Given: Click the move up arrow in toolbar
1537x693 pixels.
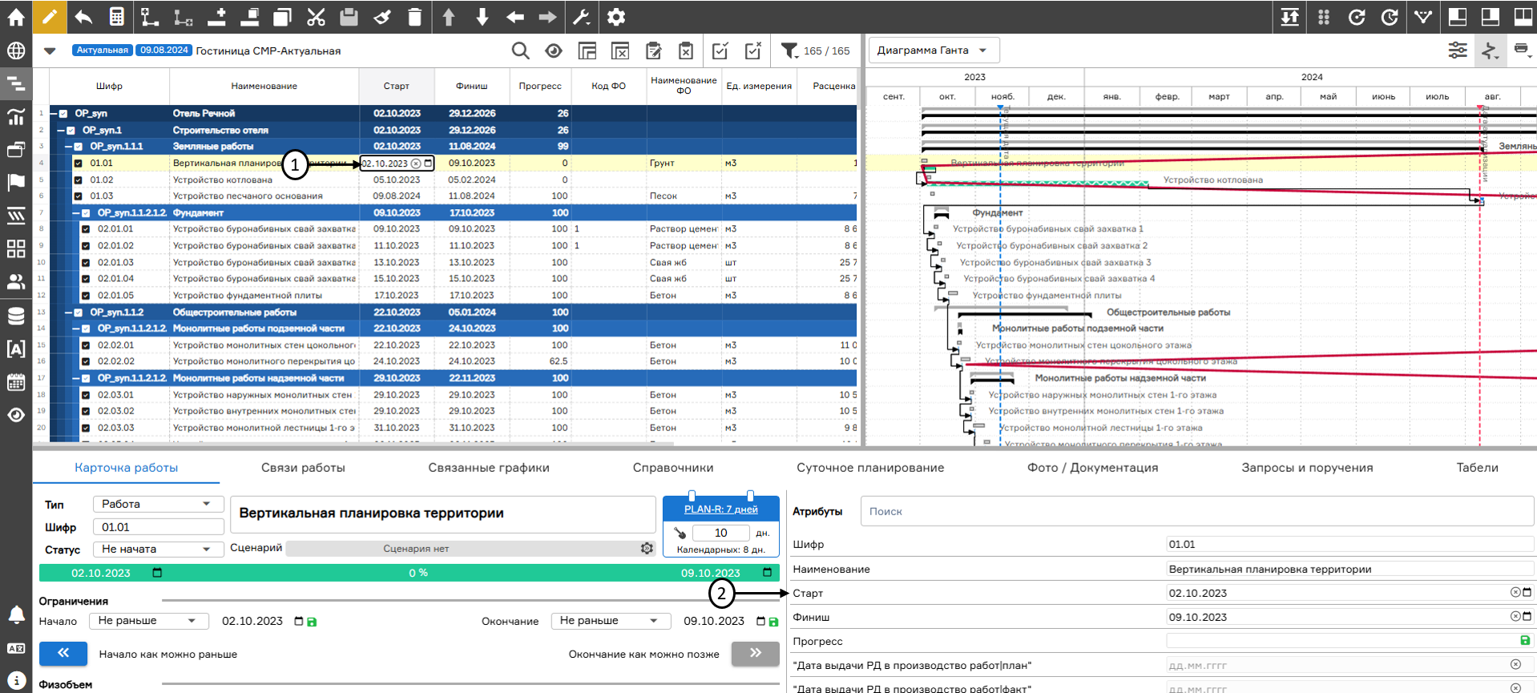Looking at the screenshot, I should 449,17.
